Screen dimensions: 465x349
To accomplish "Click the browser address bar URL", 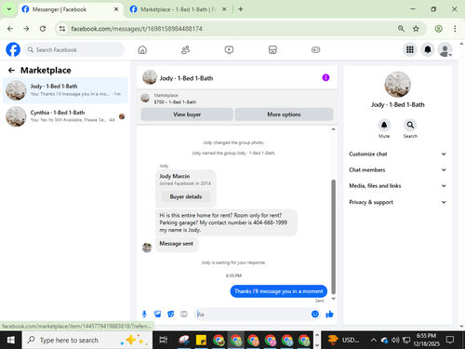I will (137, 29).
